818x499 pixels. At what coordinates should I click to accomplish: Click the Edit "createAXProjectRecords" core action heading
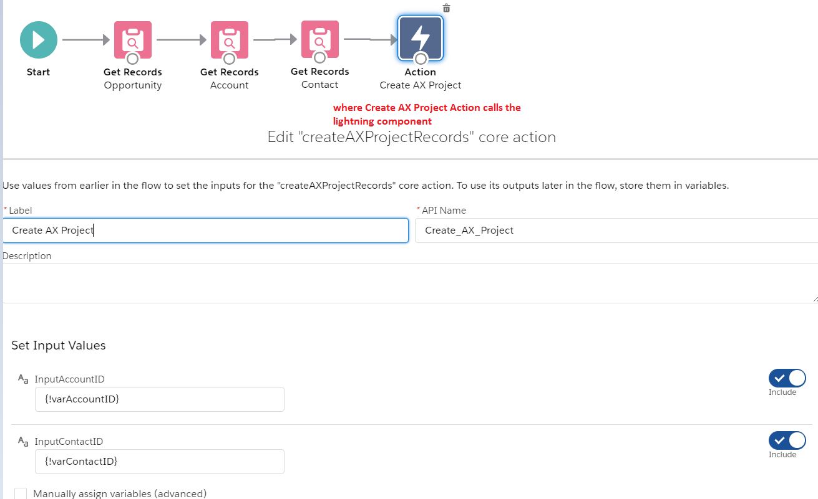412,137
